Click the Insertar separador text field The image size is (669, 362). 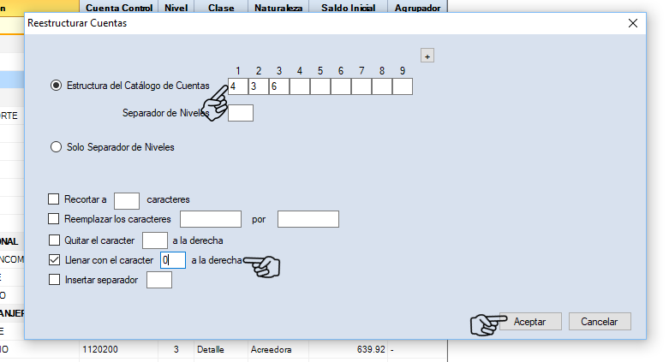pyautogui.click(x=159, y=280)
